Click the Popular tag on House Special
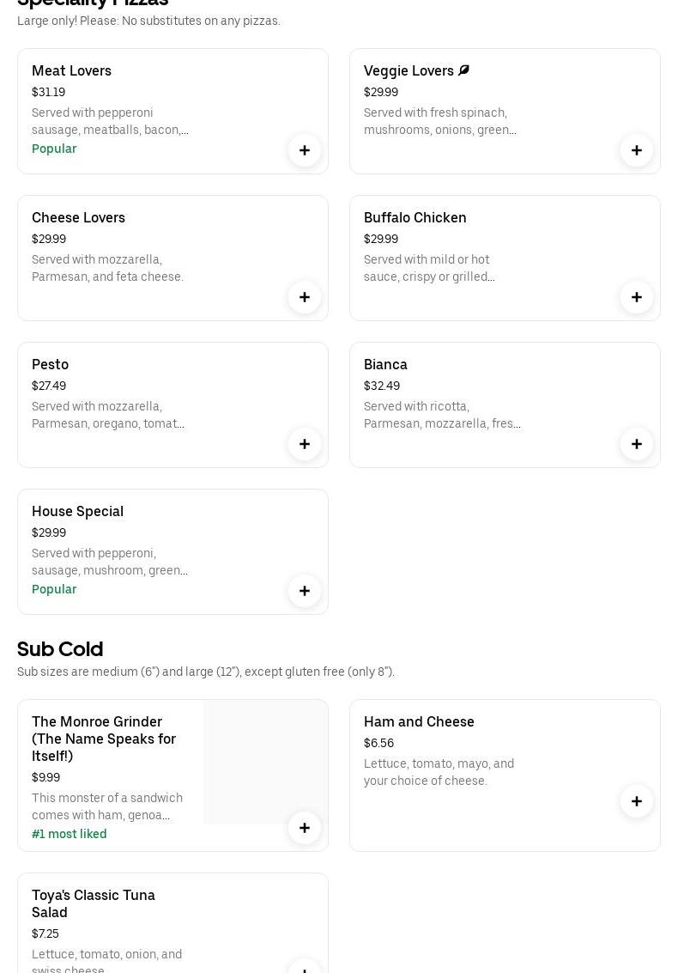 tap(54, 589)
